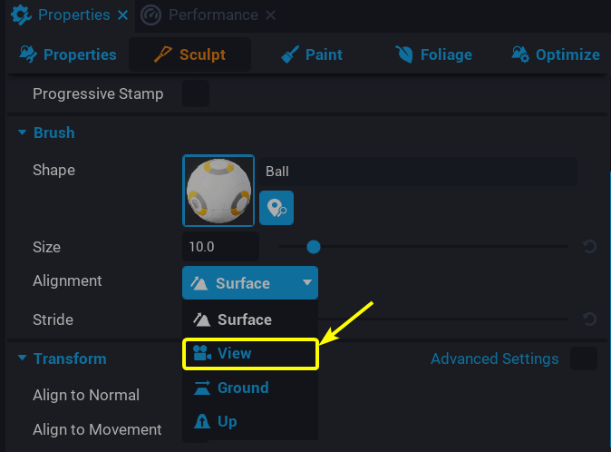
Task: Click the Size value input field
Action: (220, 246)
